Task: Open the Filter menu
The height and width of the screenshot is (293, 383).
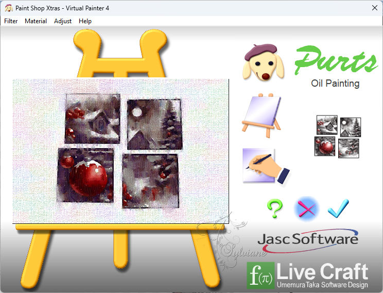Action: pos(11,21)
